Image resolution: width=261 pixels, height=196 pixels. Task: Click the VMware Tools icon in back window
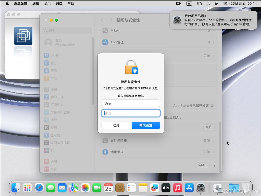(23, 36)
